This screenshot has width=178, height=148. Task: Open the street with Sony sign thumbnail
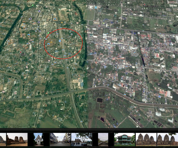coord(60,139)
